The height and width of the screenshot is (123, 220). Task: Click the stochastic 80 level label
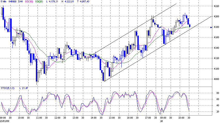pos(218,93)
